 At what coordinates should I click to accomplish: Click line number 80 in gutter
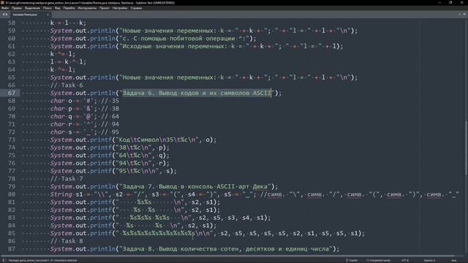12,194
